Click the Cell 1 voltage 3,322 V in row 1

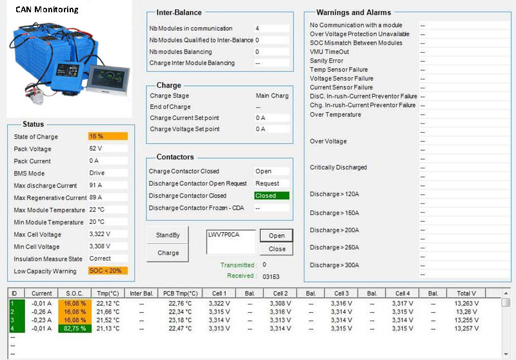click(x=219, y=303)
